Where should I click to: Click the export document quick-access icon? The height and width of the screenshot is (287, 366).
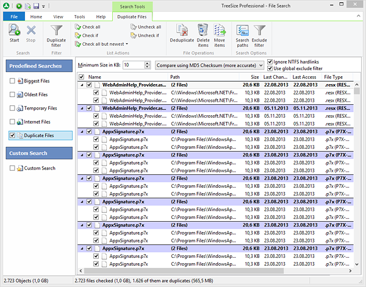click(x=28, y=6)
